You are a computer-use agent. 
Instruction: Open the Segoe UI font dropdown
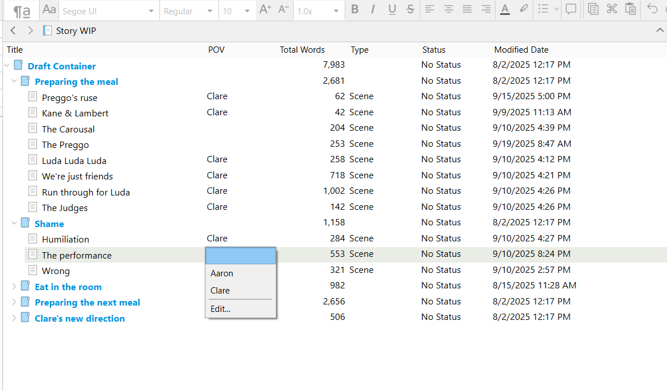coord(108,11)
